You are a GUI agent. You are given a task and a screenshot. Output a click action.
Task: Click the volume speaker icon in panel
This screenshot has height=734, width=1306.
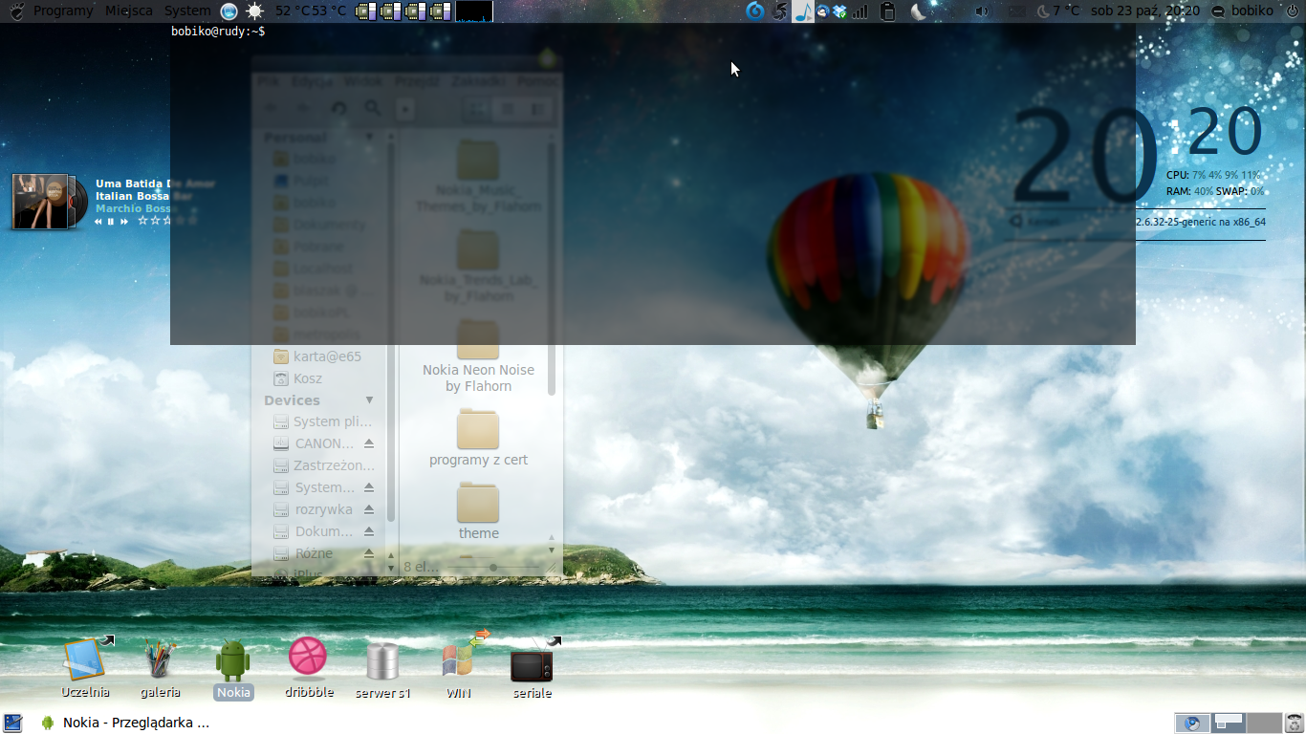(981, 11)
